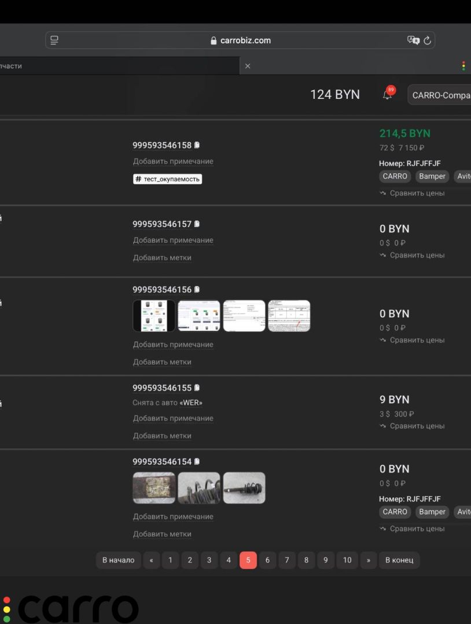Click the CARRO chip on item 999593546154
The height and width of the screenshot is (624, 471).
click(395, 512)
